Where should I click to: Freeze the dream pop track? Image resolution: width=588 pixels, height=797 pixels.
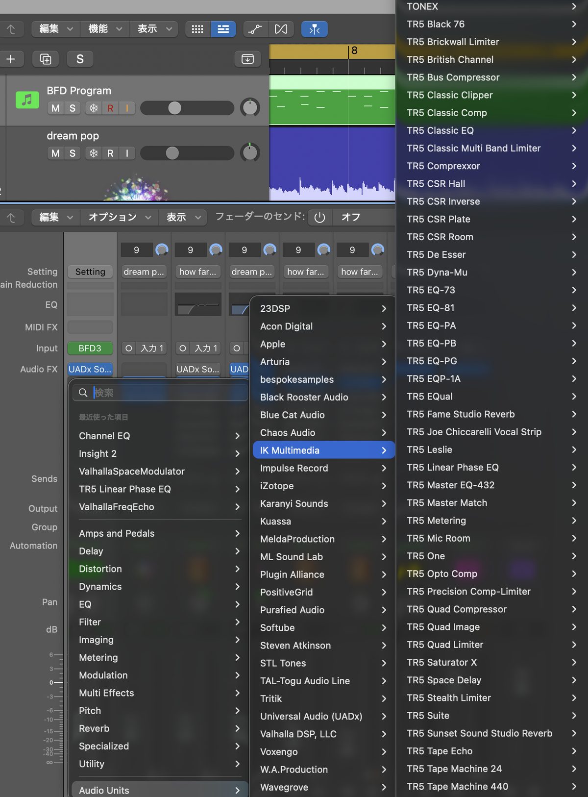[x=93, y=153]
